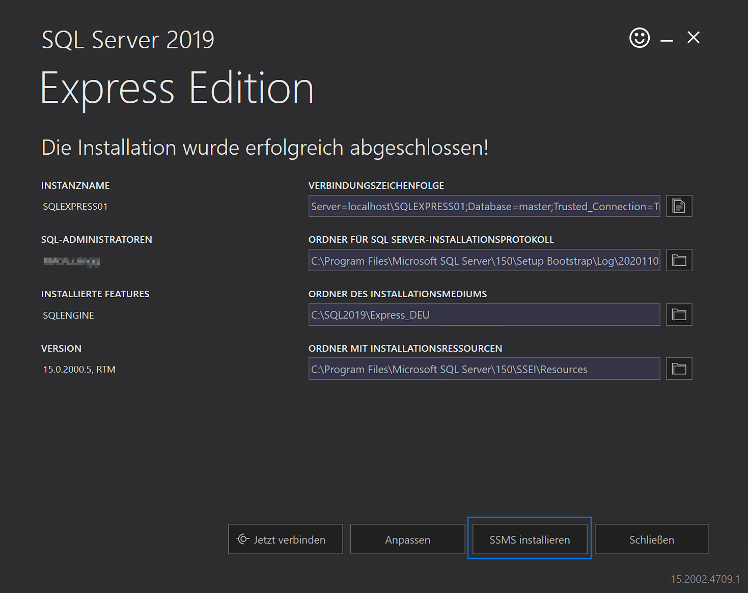Screen dimensions: 748x593
Task: Click the Jetzt verbinden button
Action: [286, 539]
